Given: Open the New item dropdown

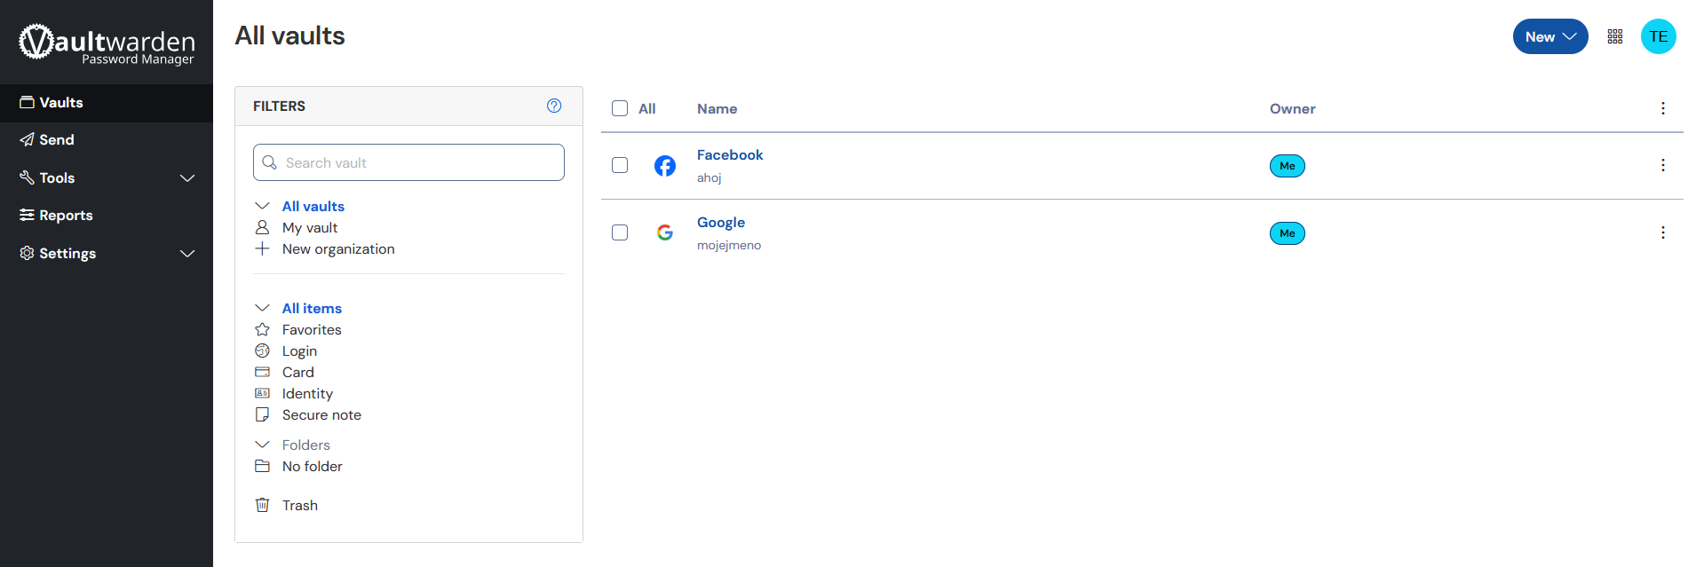Looking at the screenshot, I should click(x=1549, y=36).
